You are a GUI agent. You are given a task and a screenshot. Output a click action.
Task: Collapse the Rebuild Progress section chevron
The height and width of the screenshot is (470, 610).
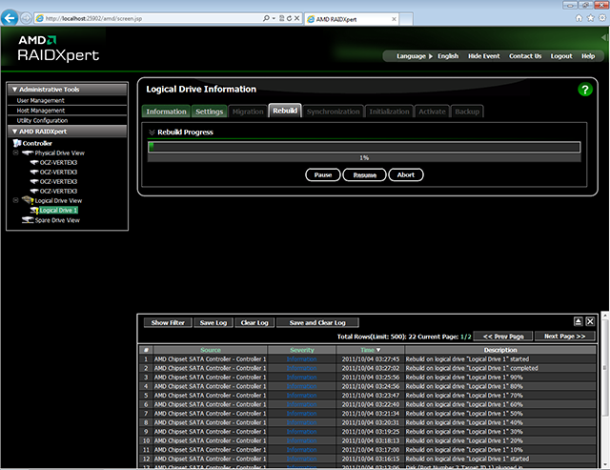pos(152,133)
